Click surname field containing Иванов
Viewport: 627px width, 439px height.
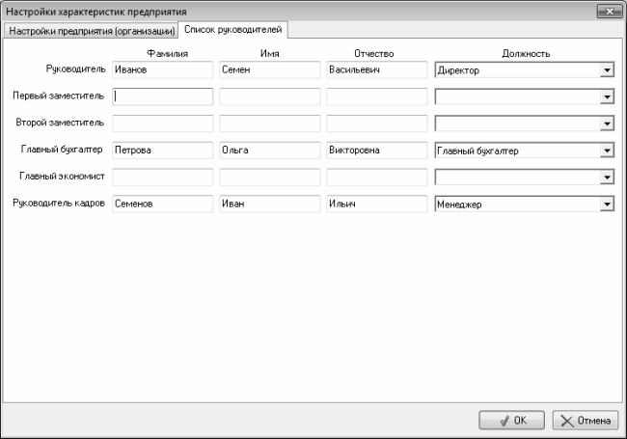pos(162,69)
